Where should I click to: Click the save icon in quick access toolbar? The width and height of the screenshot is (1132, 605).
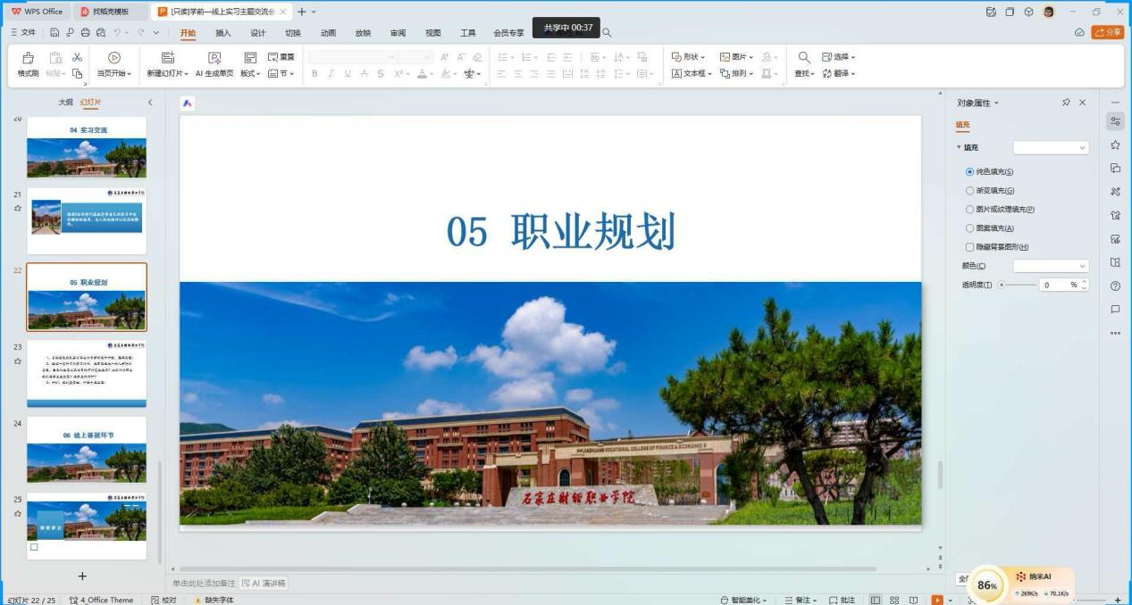click(x=55, y=33)
